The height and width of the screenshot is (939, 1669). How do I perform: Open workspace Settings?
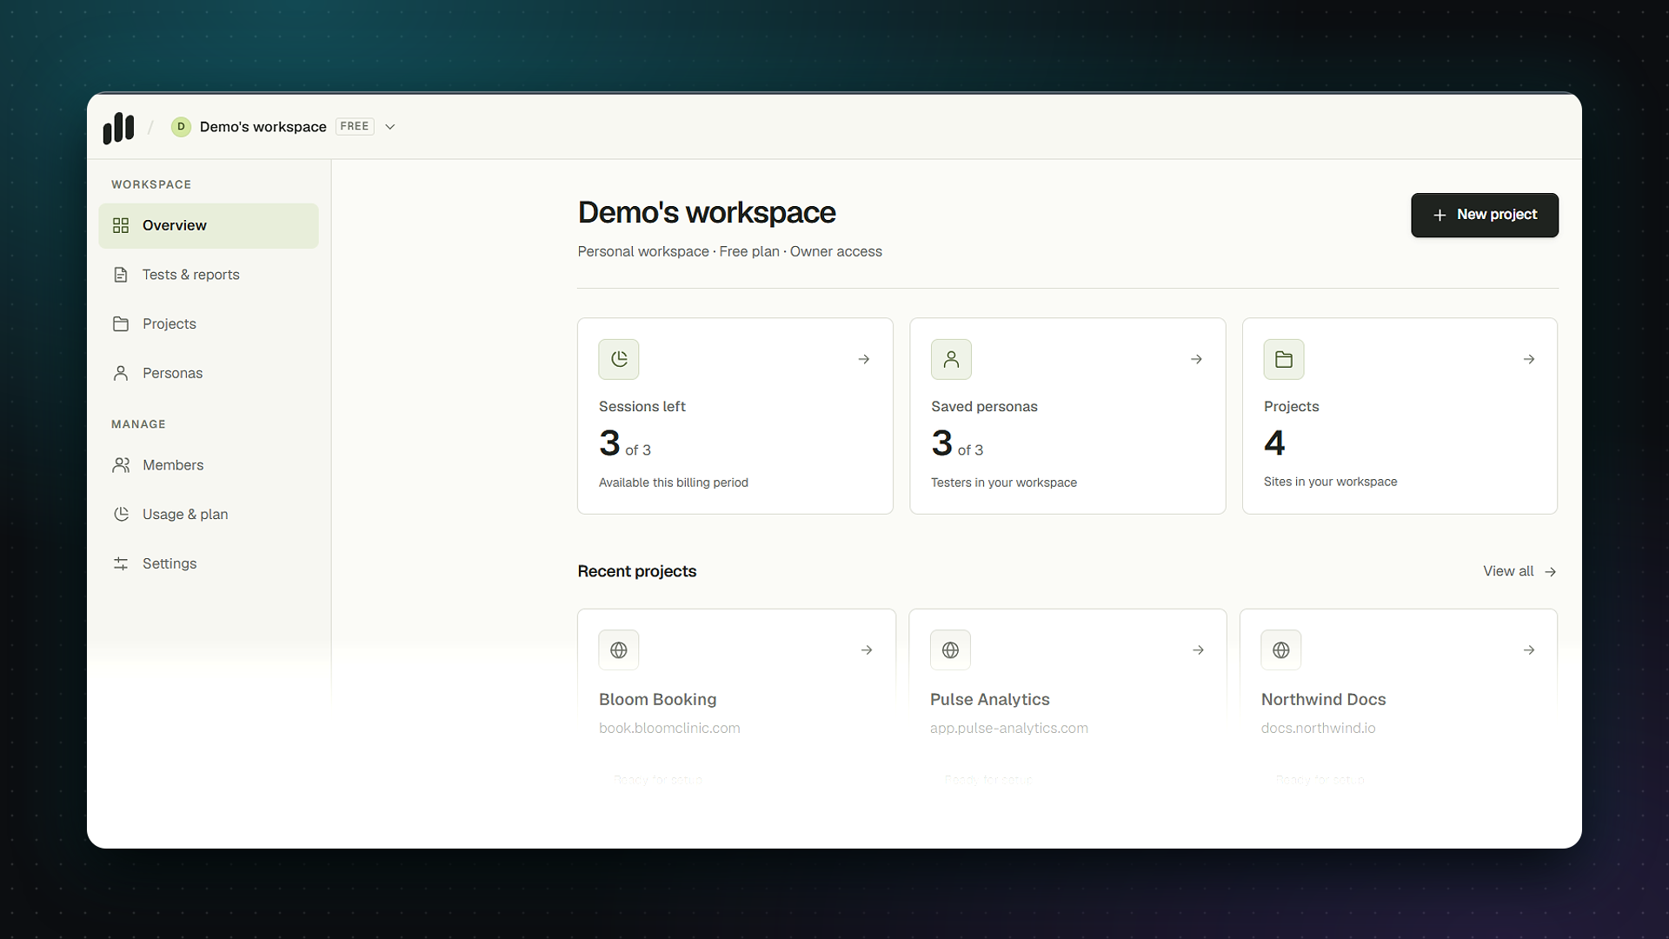coord(209,564)
